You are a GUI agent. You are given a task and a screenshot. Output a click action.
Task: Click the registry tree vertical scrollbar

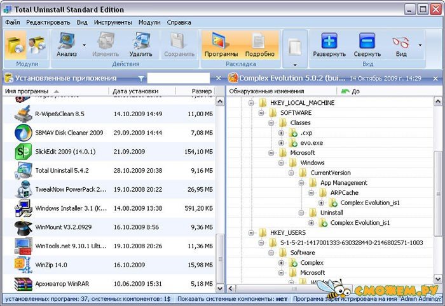pos(438,190)
